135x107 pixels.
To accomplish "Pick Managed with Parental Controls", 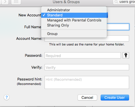I will (x=74, y=20).
